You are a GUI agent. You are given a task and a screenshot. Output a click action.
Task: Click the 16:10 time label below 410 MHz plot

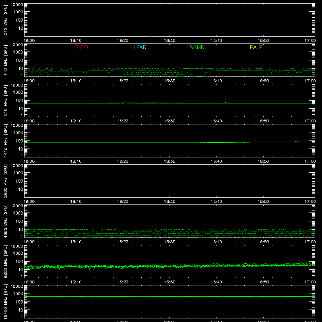pyautogui.click(x=76, y=81)
